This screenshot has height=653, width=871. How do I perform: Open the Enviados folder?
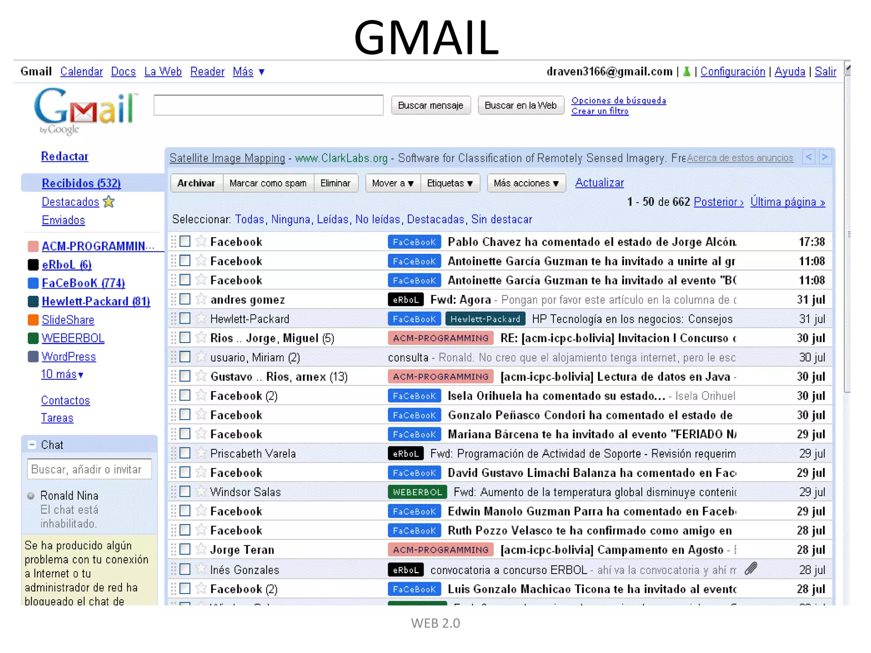(x=63, y=220)
